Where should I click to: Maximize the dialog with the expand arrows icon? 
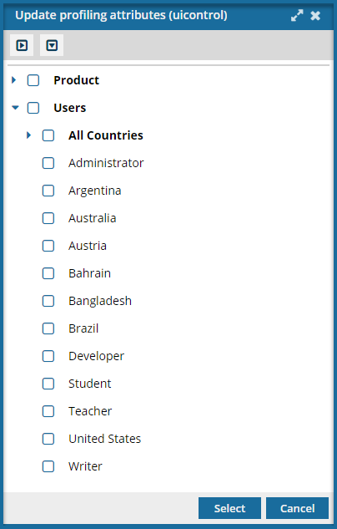coord(297,16)
